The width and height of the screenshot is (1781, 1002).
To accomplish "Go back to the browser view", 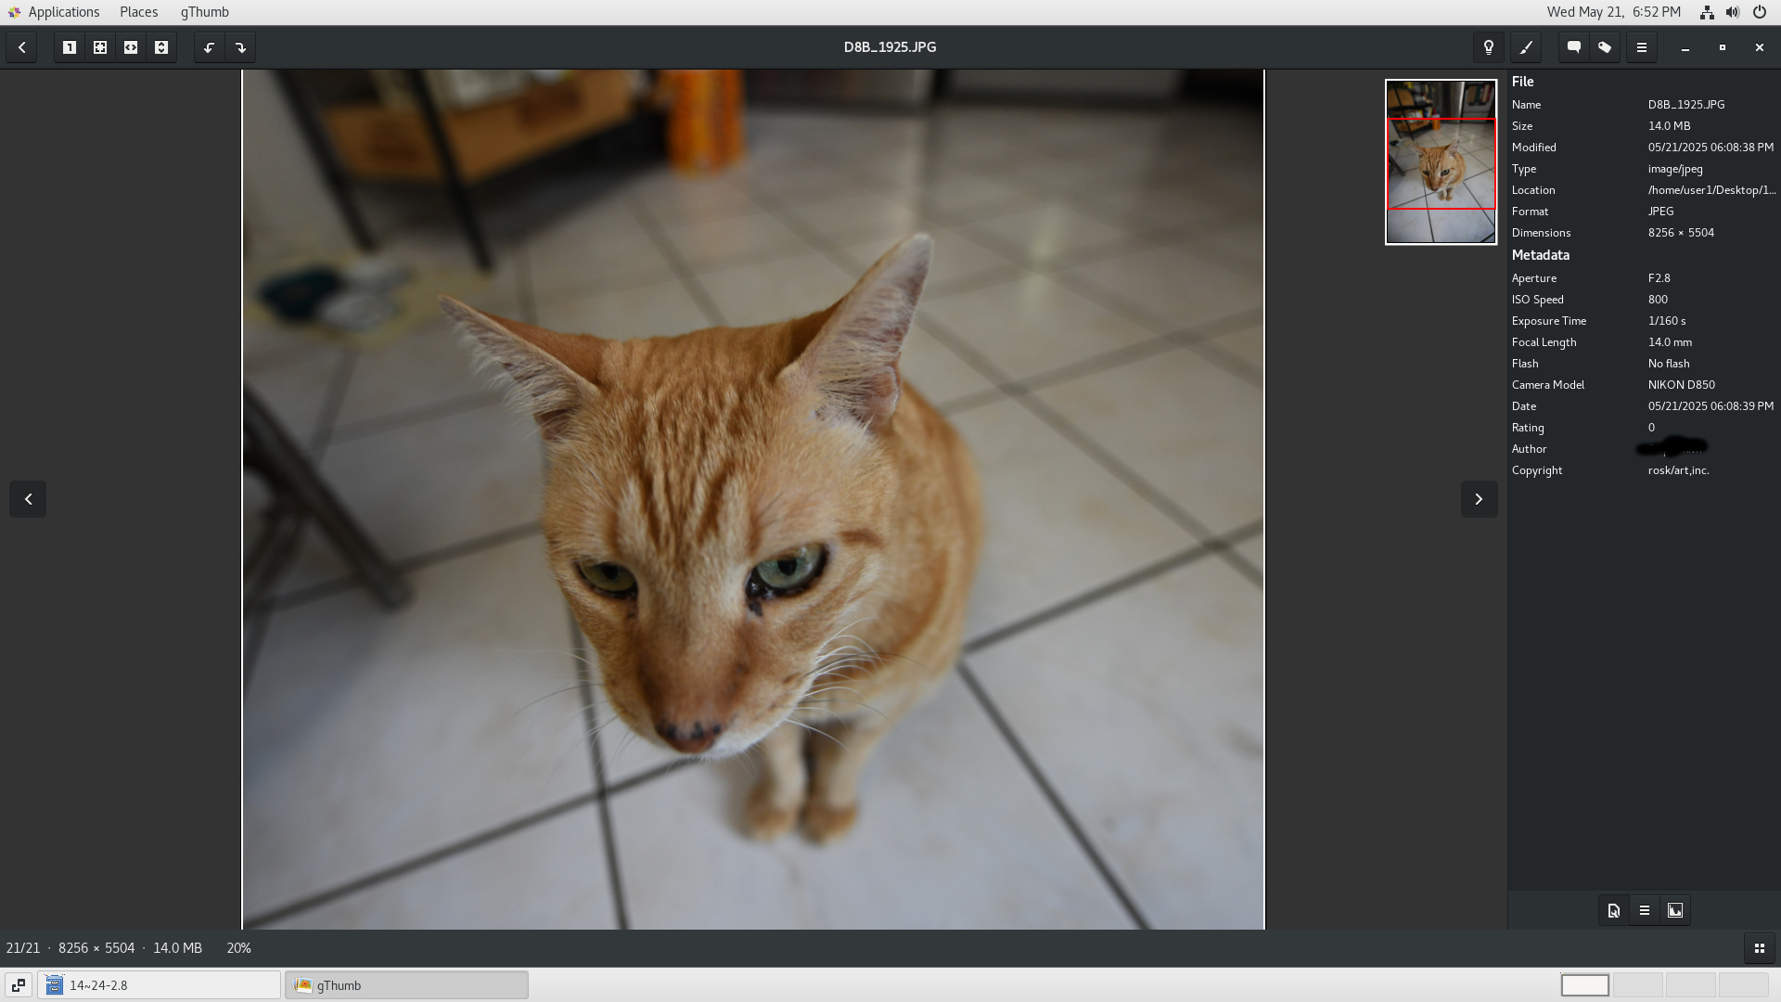I will click(x=21, y=47).
